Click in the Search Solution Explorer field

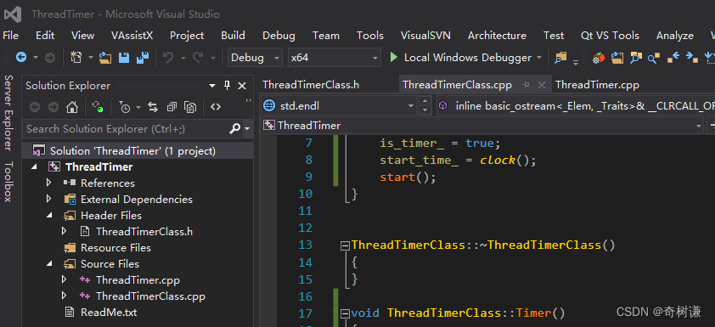[126, 129]
